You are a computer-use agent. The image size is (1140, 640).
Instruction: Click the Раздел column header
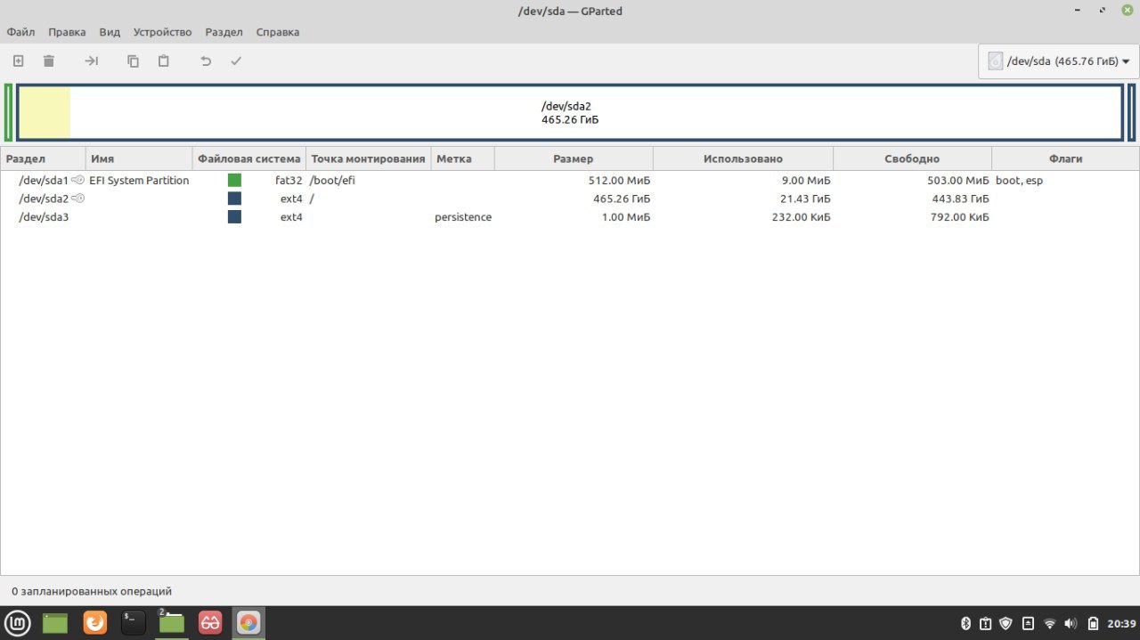(43, 158)
